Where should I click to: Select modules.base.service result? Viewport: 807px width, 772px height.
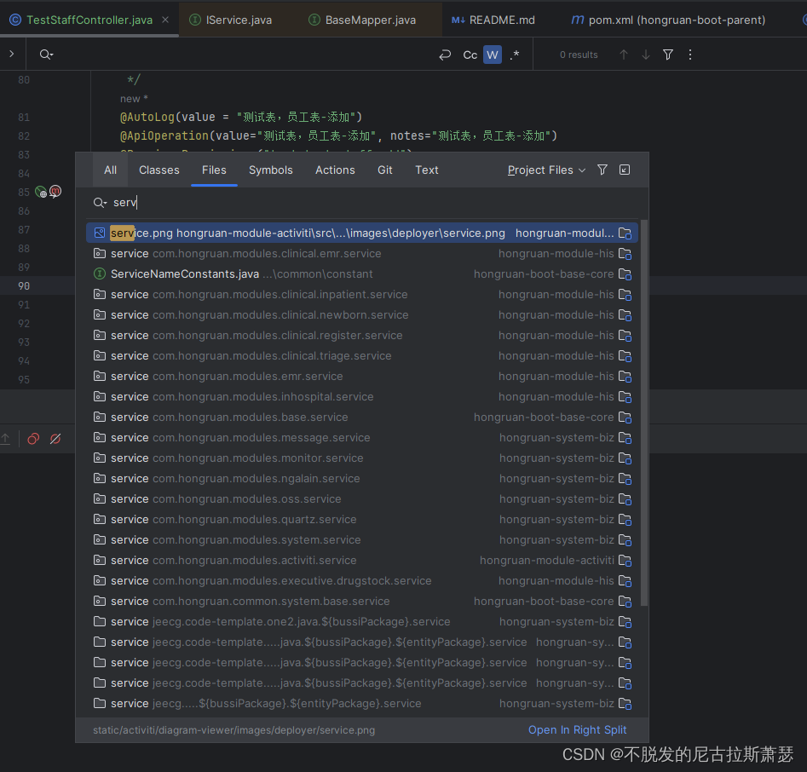tap(362, 417)
